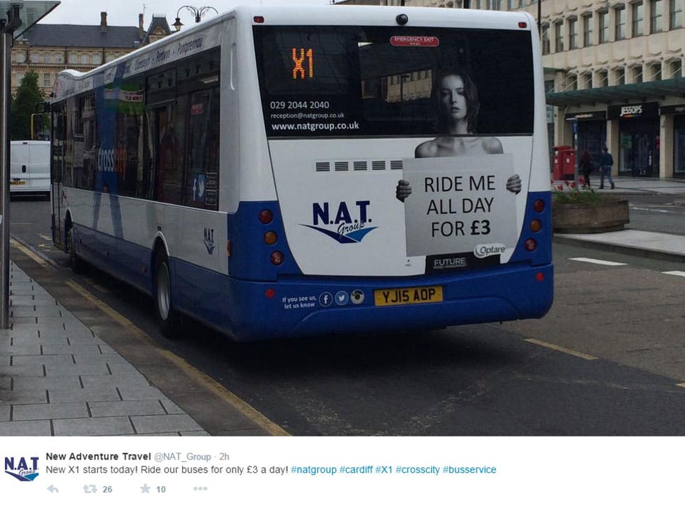Click the N.A.T. Group profile avatar
This screenshot has width=685, height=507.
click(x=22, y=469)
